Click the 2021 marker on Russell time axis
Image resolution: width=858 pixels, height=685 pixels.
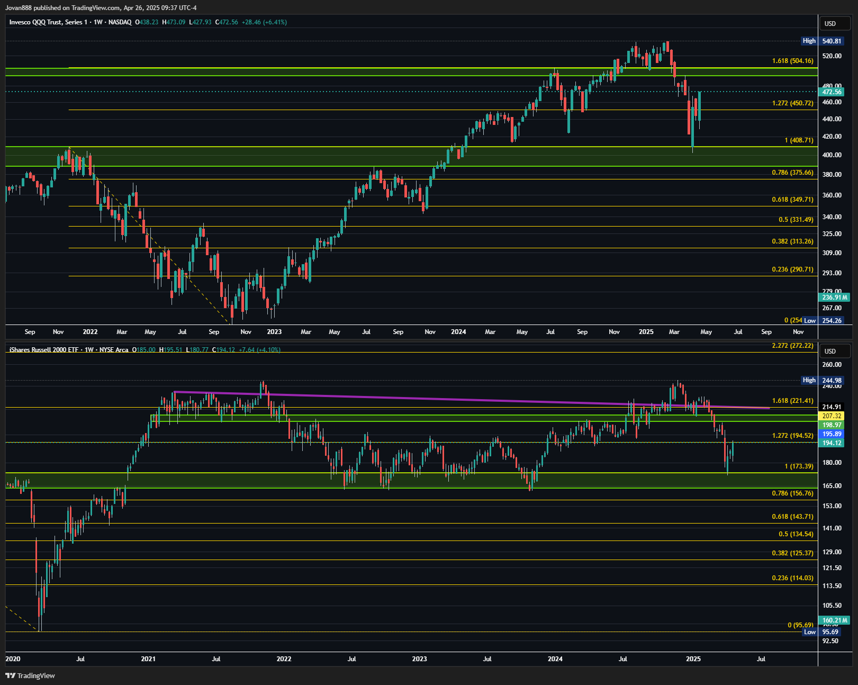148,659
